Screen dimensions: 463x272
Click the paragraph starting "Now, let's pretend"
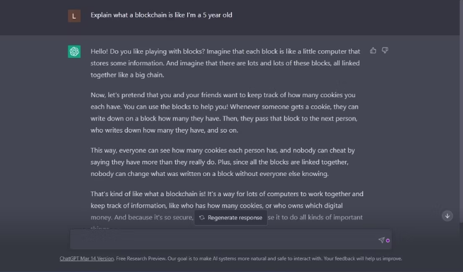(x=223, y=112)
